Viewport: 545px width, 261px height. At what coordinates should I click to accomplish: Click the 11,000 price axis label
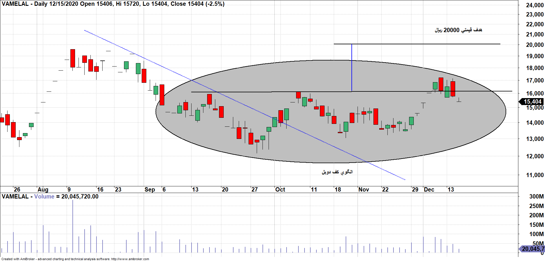pyautogui.click(x=535, y=175)
